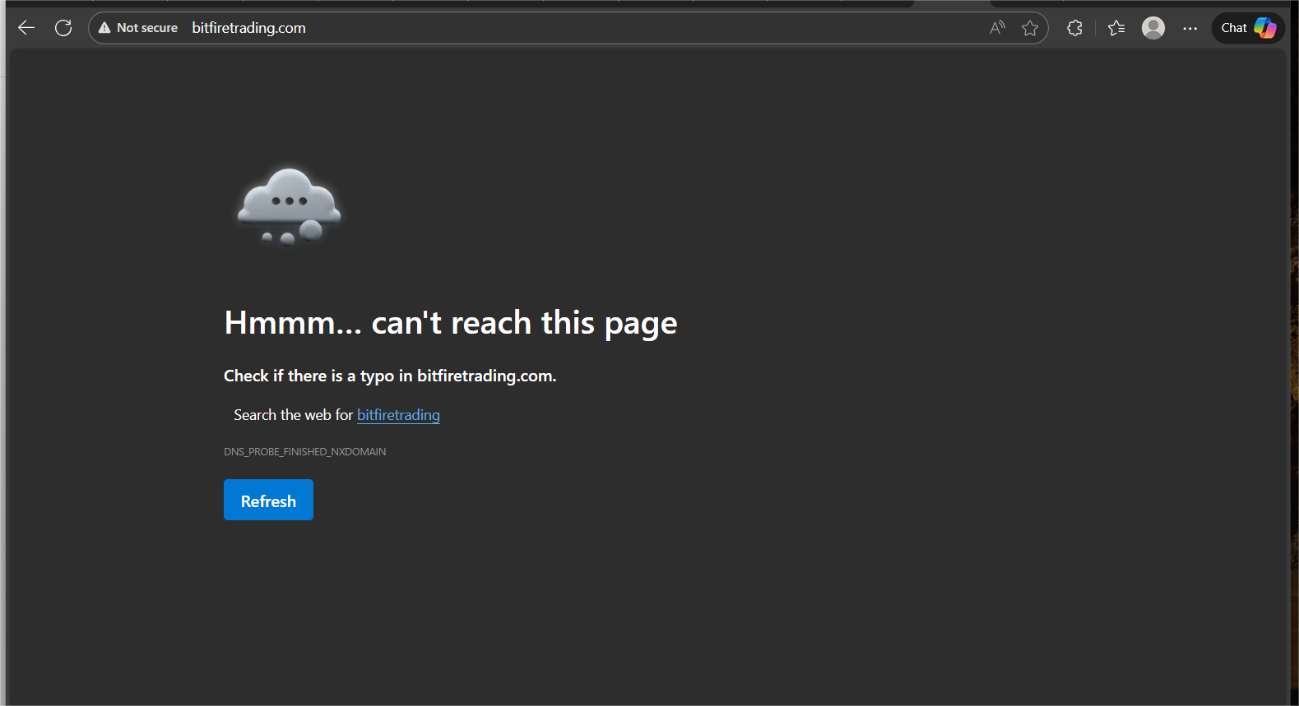Click the cloud illustration image
1299x706 pixels.
(289, 206)
